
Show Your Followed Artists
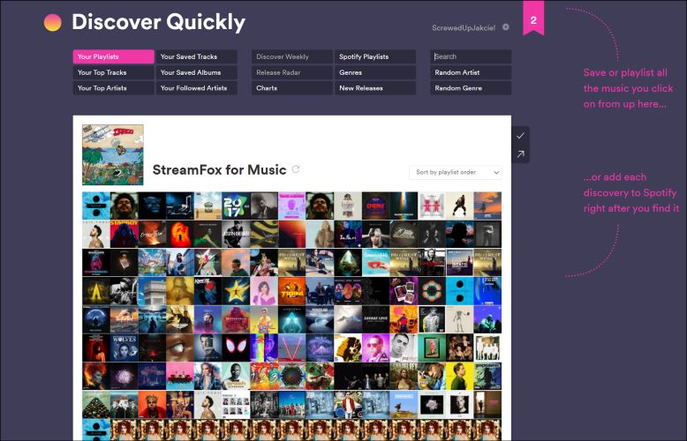pyautogui.click(x=196, y=88)
